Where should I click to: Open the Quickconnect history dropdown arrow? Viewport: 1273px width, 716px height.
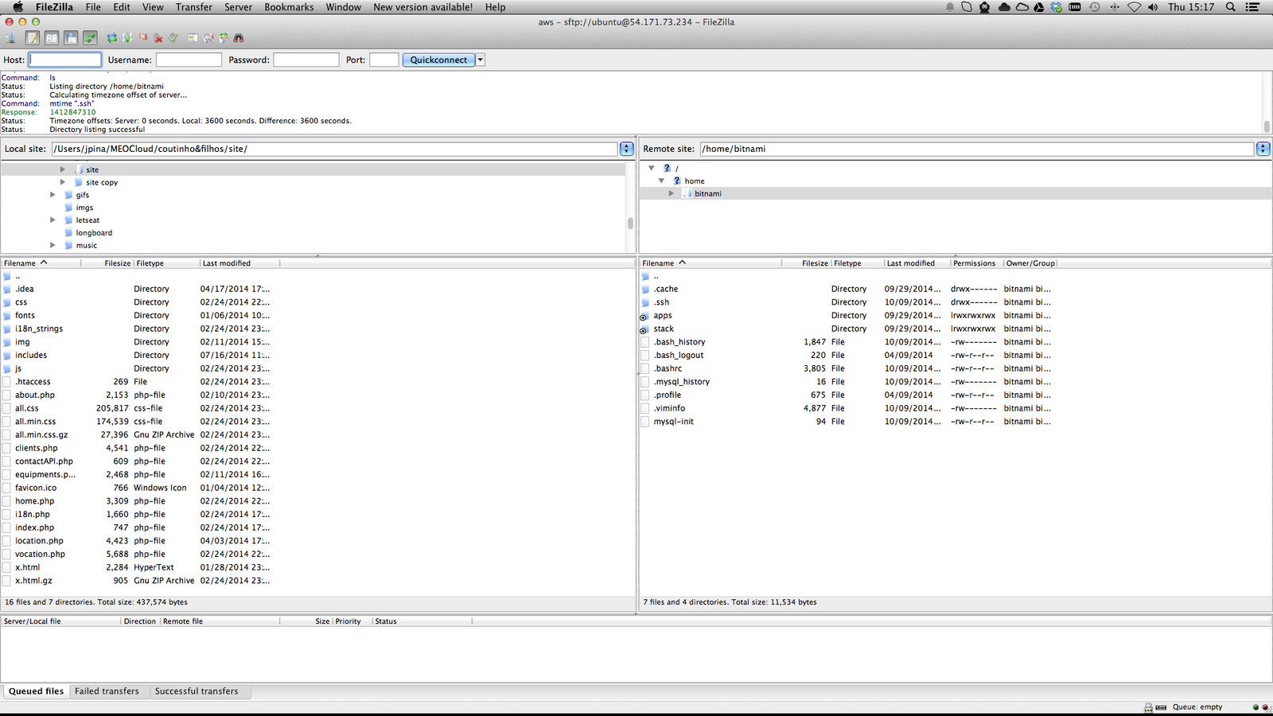pos(481,60)
